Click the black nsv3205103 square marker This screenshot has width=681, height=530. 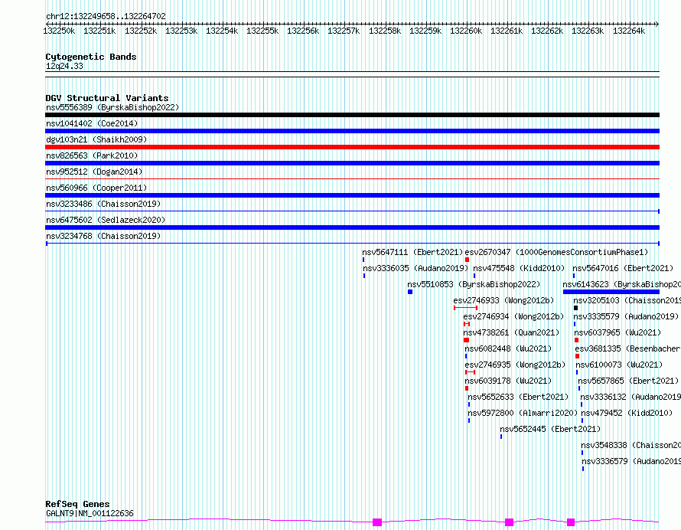pos(575,308)
